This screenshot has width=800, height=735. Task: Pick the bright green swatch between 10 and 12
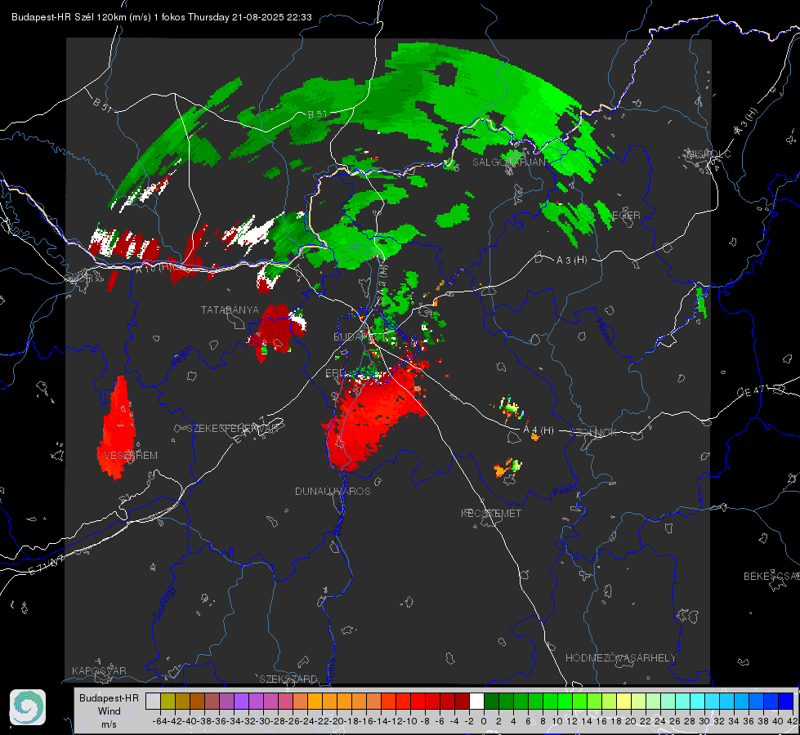[565, 701]
